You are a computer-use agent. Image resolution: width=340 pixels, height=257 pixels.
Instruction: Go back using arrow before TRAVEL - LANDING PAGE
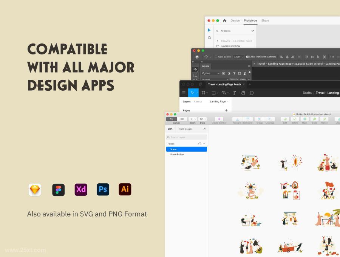(x=218, y=41)
